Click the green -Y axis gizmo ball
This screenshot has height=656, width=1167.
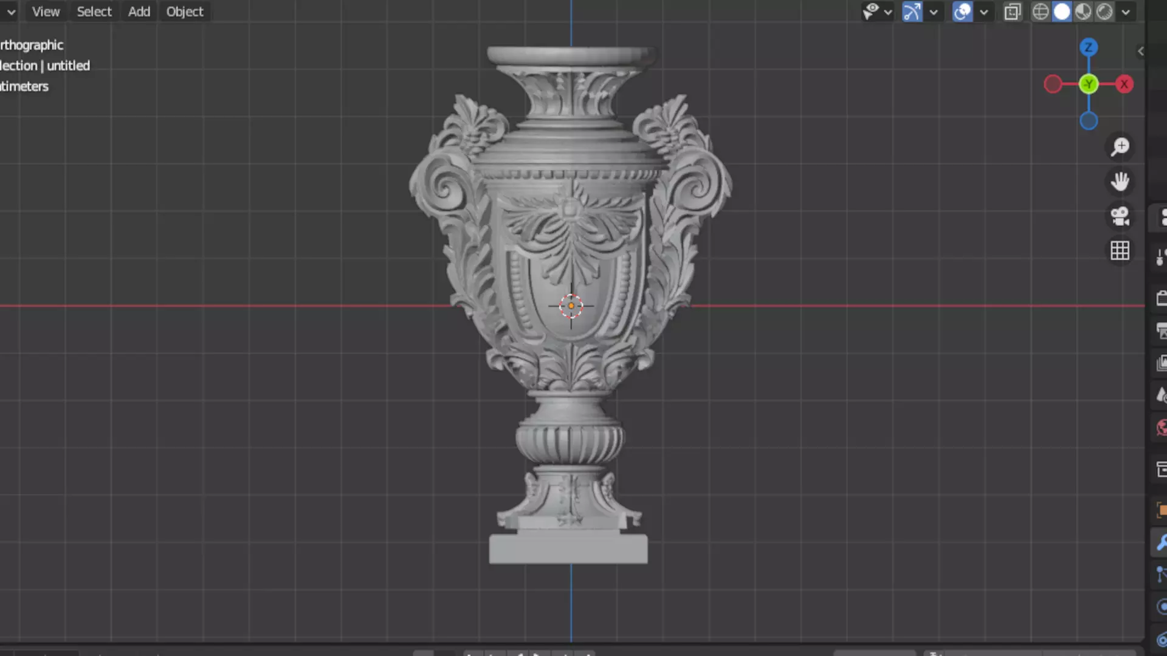[x=1089, y=84]
